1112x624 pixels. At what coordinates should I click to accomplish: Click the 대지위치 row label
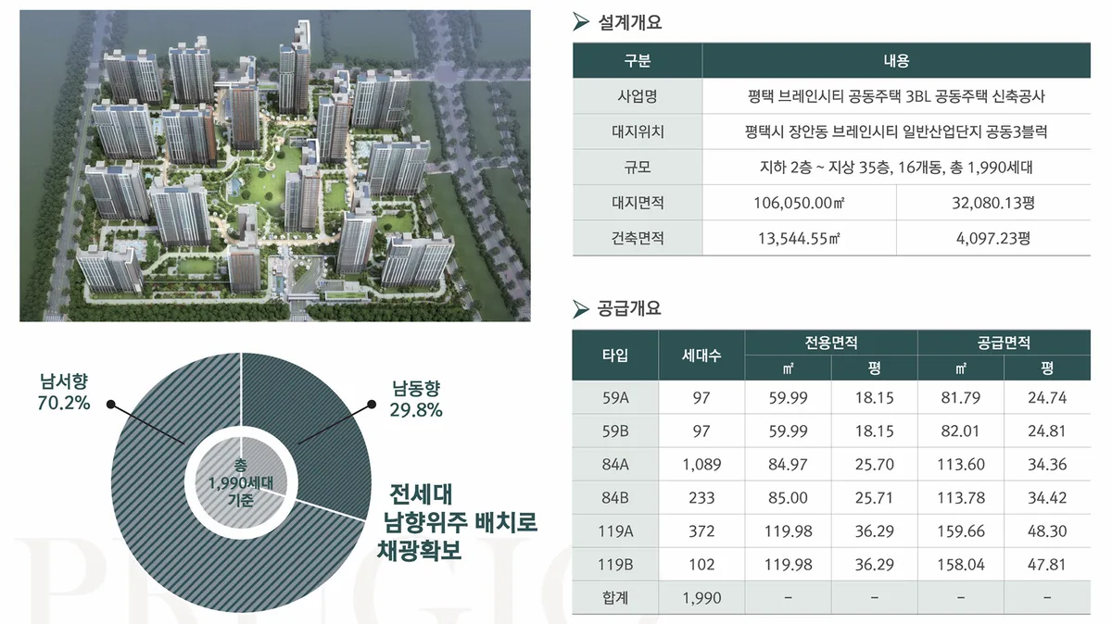click(638, 132)
